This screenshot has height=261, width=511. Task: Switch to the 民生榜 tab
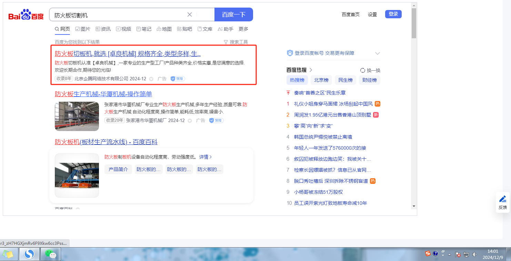tap(345, 80)
